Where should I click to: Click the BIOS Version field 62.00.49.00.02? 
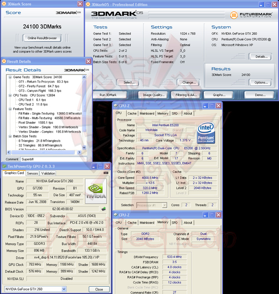[x=63, y=209]
